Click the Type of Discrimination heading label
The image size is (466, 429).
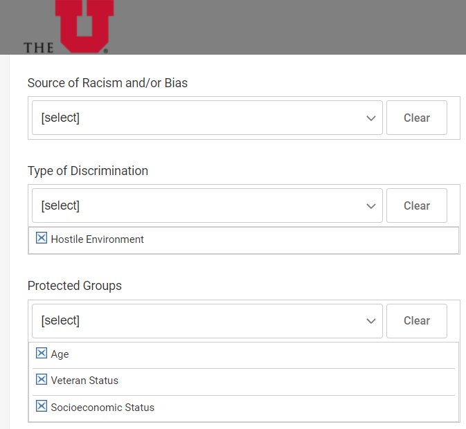(88, 171)
